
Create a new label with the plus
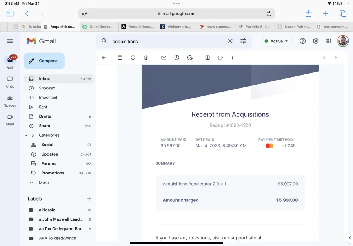[x=89, y=199]
